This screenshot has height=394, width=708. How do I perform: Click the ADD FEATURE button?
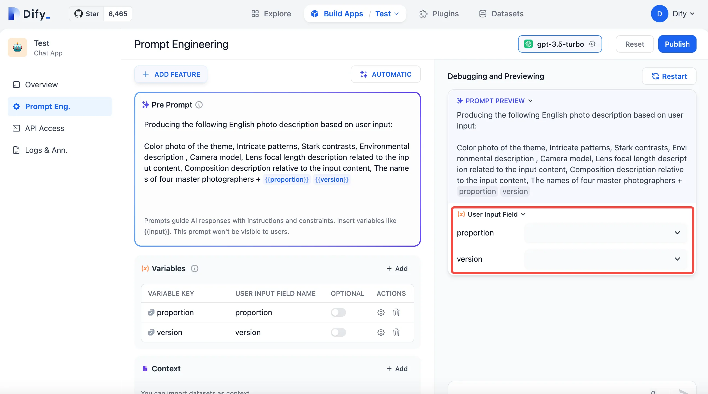tap(171, 74)
